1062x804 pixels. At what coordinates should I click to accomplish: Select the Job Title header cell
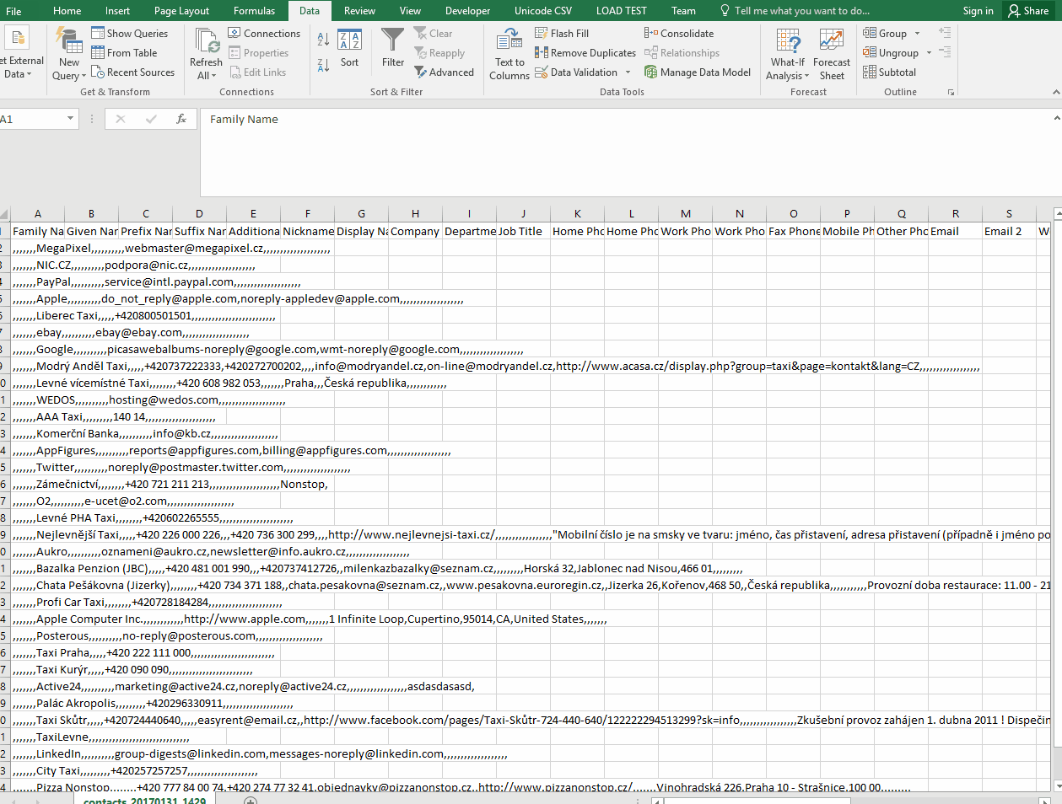point(523,231)
